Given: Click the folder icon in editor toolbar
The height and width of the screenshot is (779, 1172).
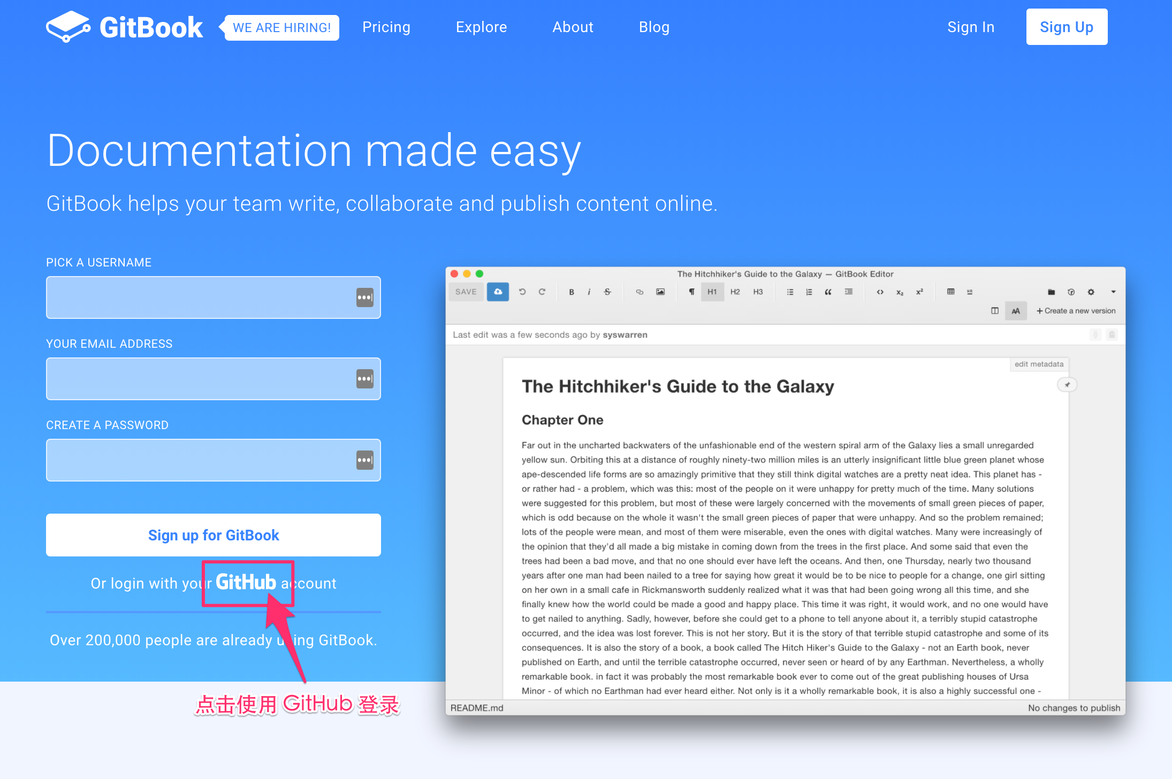Looking at the screenshot, I should (1052, 292).
